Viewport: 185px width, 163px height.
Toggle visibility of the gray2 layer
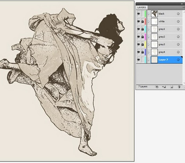coord(138,37)
